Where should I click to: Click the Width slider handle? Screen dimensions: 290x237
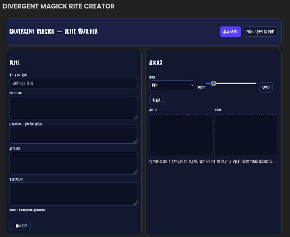(x=213, y=83)
